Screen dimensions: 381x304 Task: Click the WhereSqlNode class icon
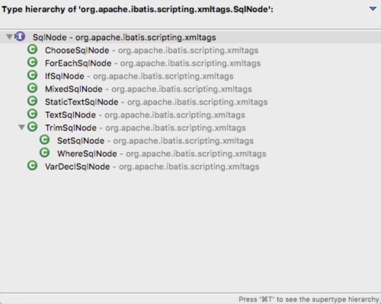click(x=45, y=153)
